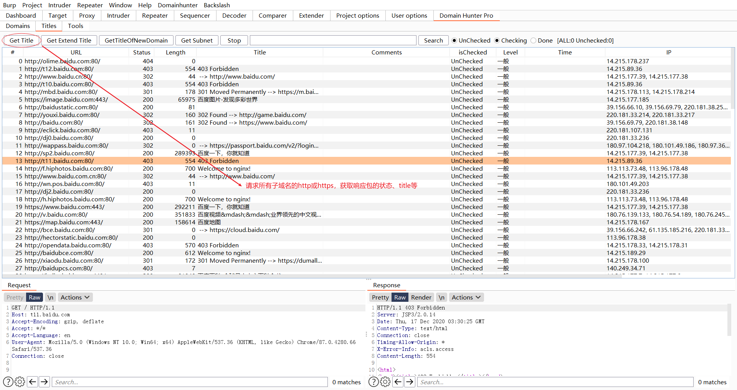Toggle \n display in Request panel

tap(50, 297)
